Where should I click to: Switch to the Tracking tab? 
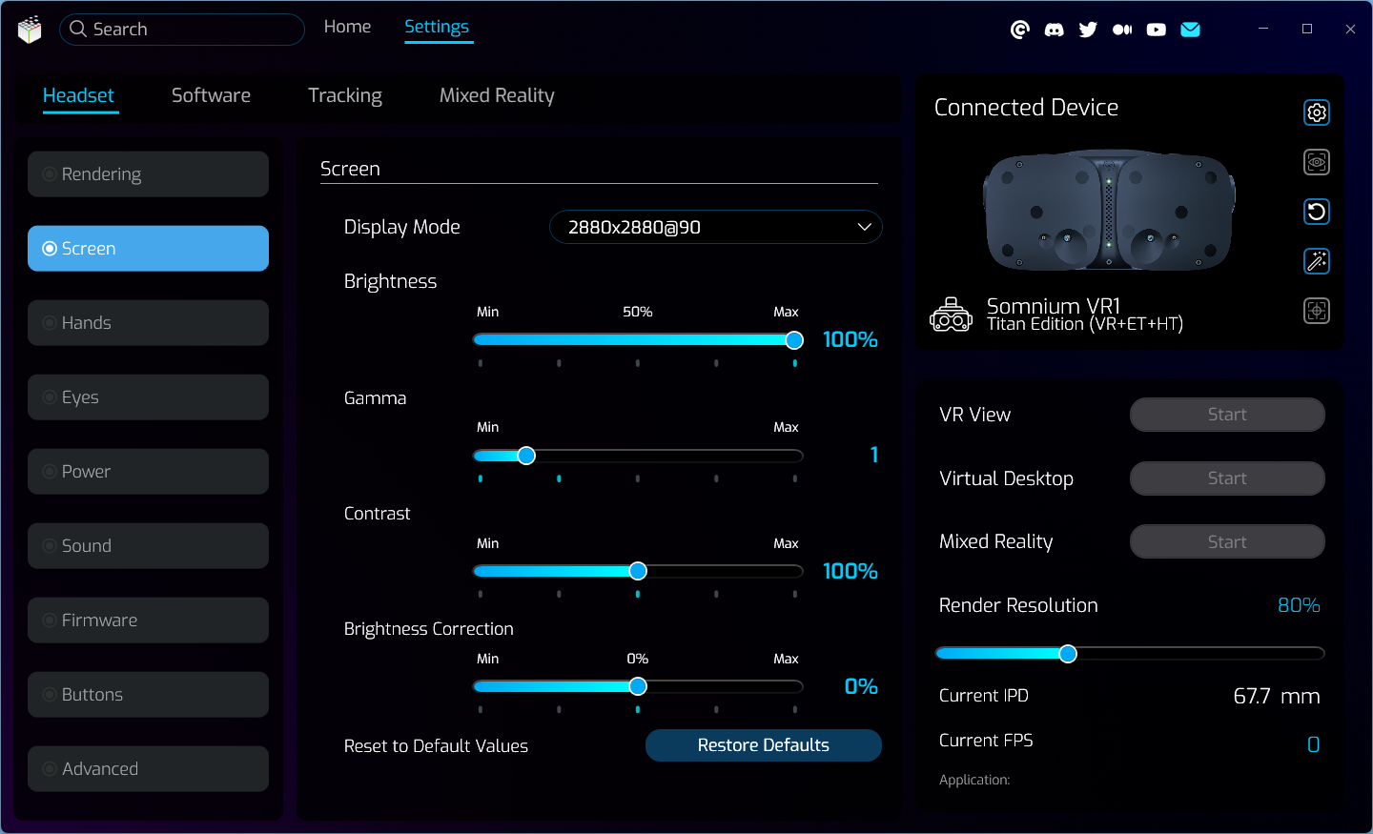(x=344, y=95)
